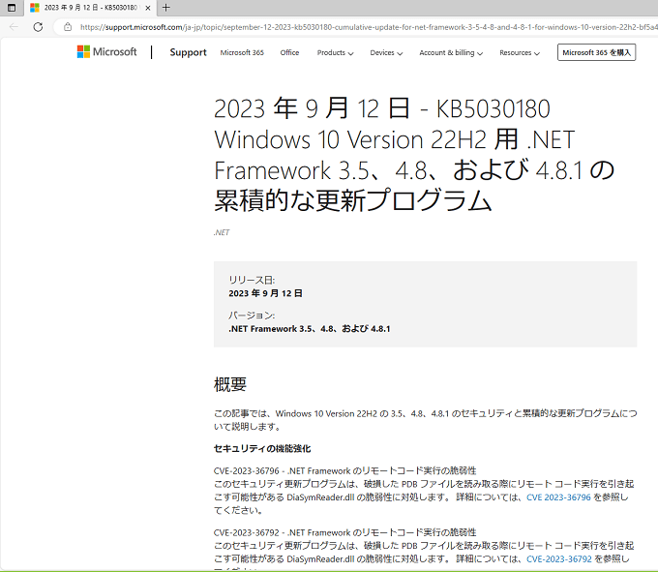
Task: Open the Support home link
Action: (x=188, y=52)
